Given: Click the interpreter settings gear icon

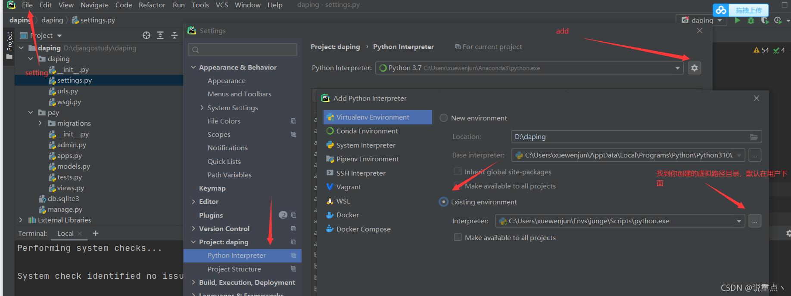Looking at the screenshot, I should (x=694, y=68).
